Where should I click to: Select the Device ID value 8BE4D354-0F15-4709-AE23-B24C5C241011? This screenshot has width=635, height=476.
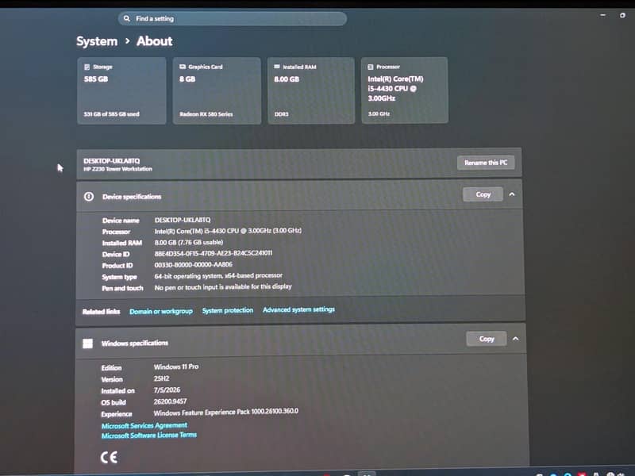(214, 253)
